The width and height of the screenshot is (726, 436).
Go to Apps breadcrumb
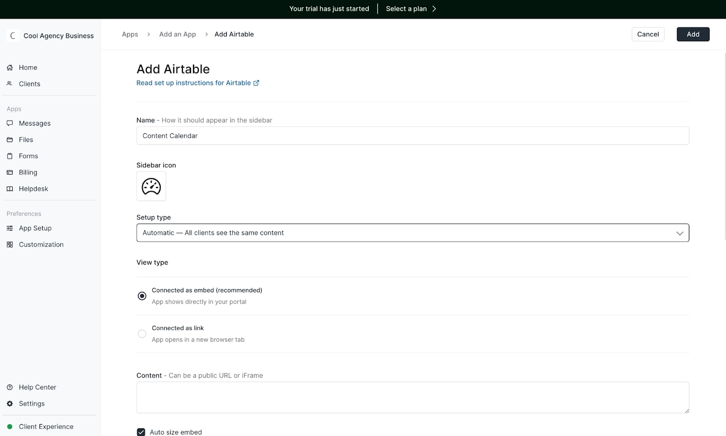(x=130, y=34)
